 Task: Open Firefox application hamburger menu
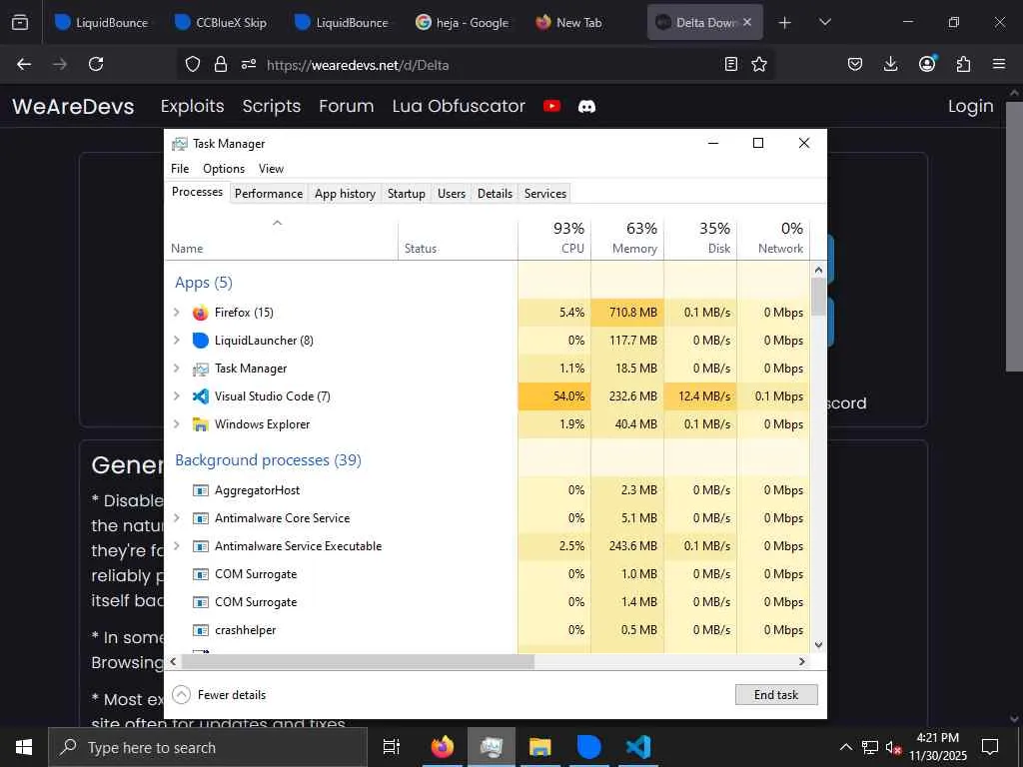999,64
